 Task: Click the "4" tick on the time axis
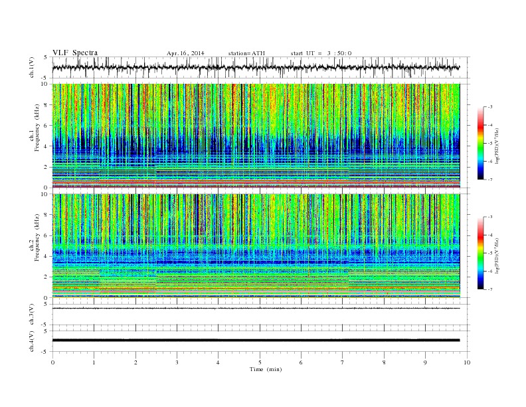tap(218, 362)
